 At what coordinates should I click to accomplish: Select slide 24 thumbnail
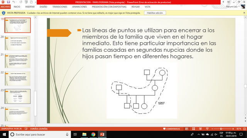pos(17,114)
